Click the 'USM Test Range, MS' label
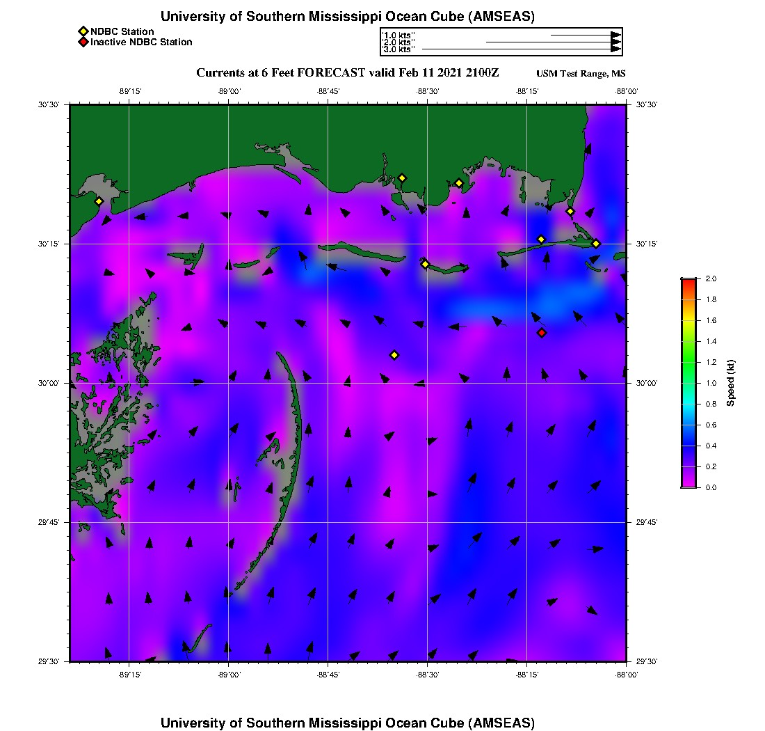The height and width of the screenshot is (731, 765). click(581, 74)
